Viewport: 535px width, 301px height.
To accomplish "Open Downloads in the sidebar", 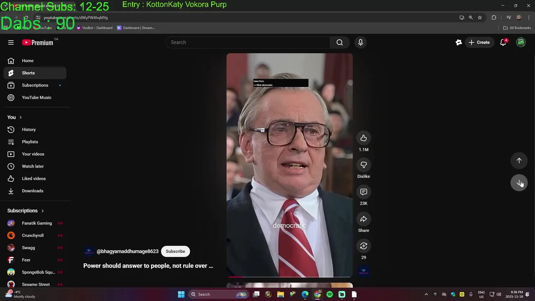I will click(x=35, y=191).
